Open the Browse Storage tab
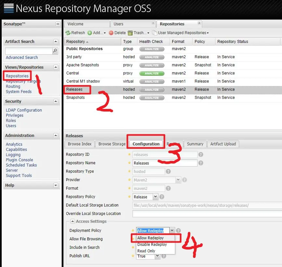 112,144
